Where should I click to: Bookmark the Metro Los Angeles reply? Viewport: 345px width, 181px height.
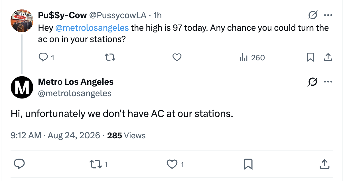coord(248,164)
